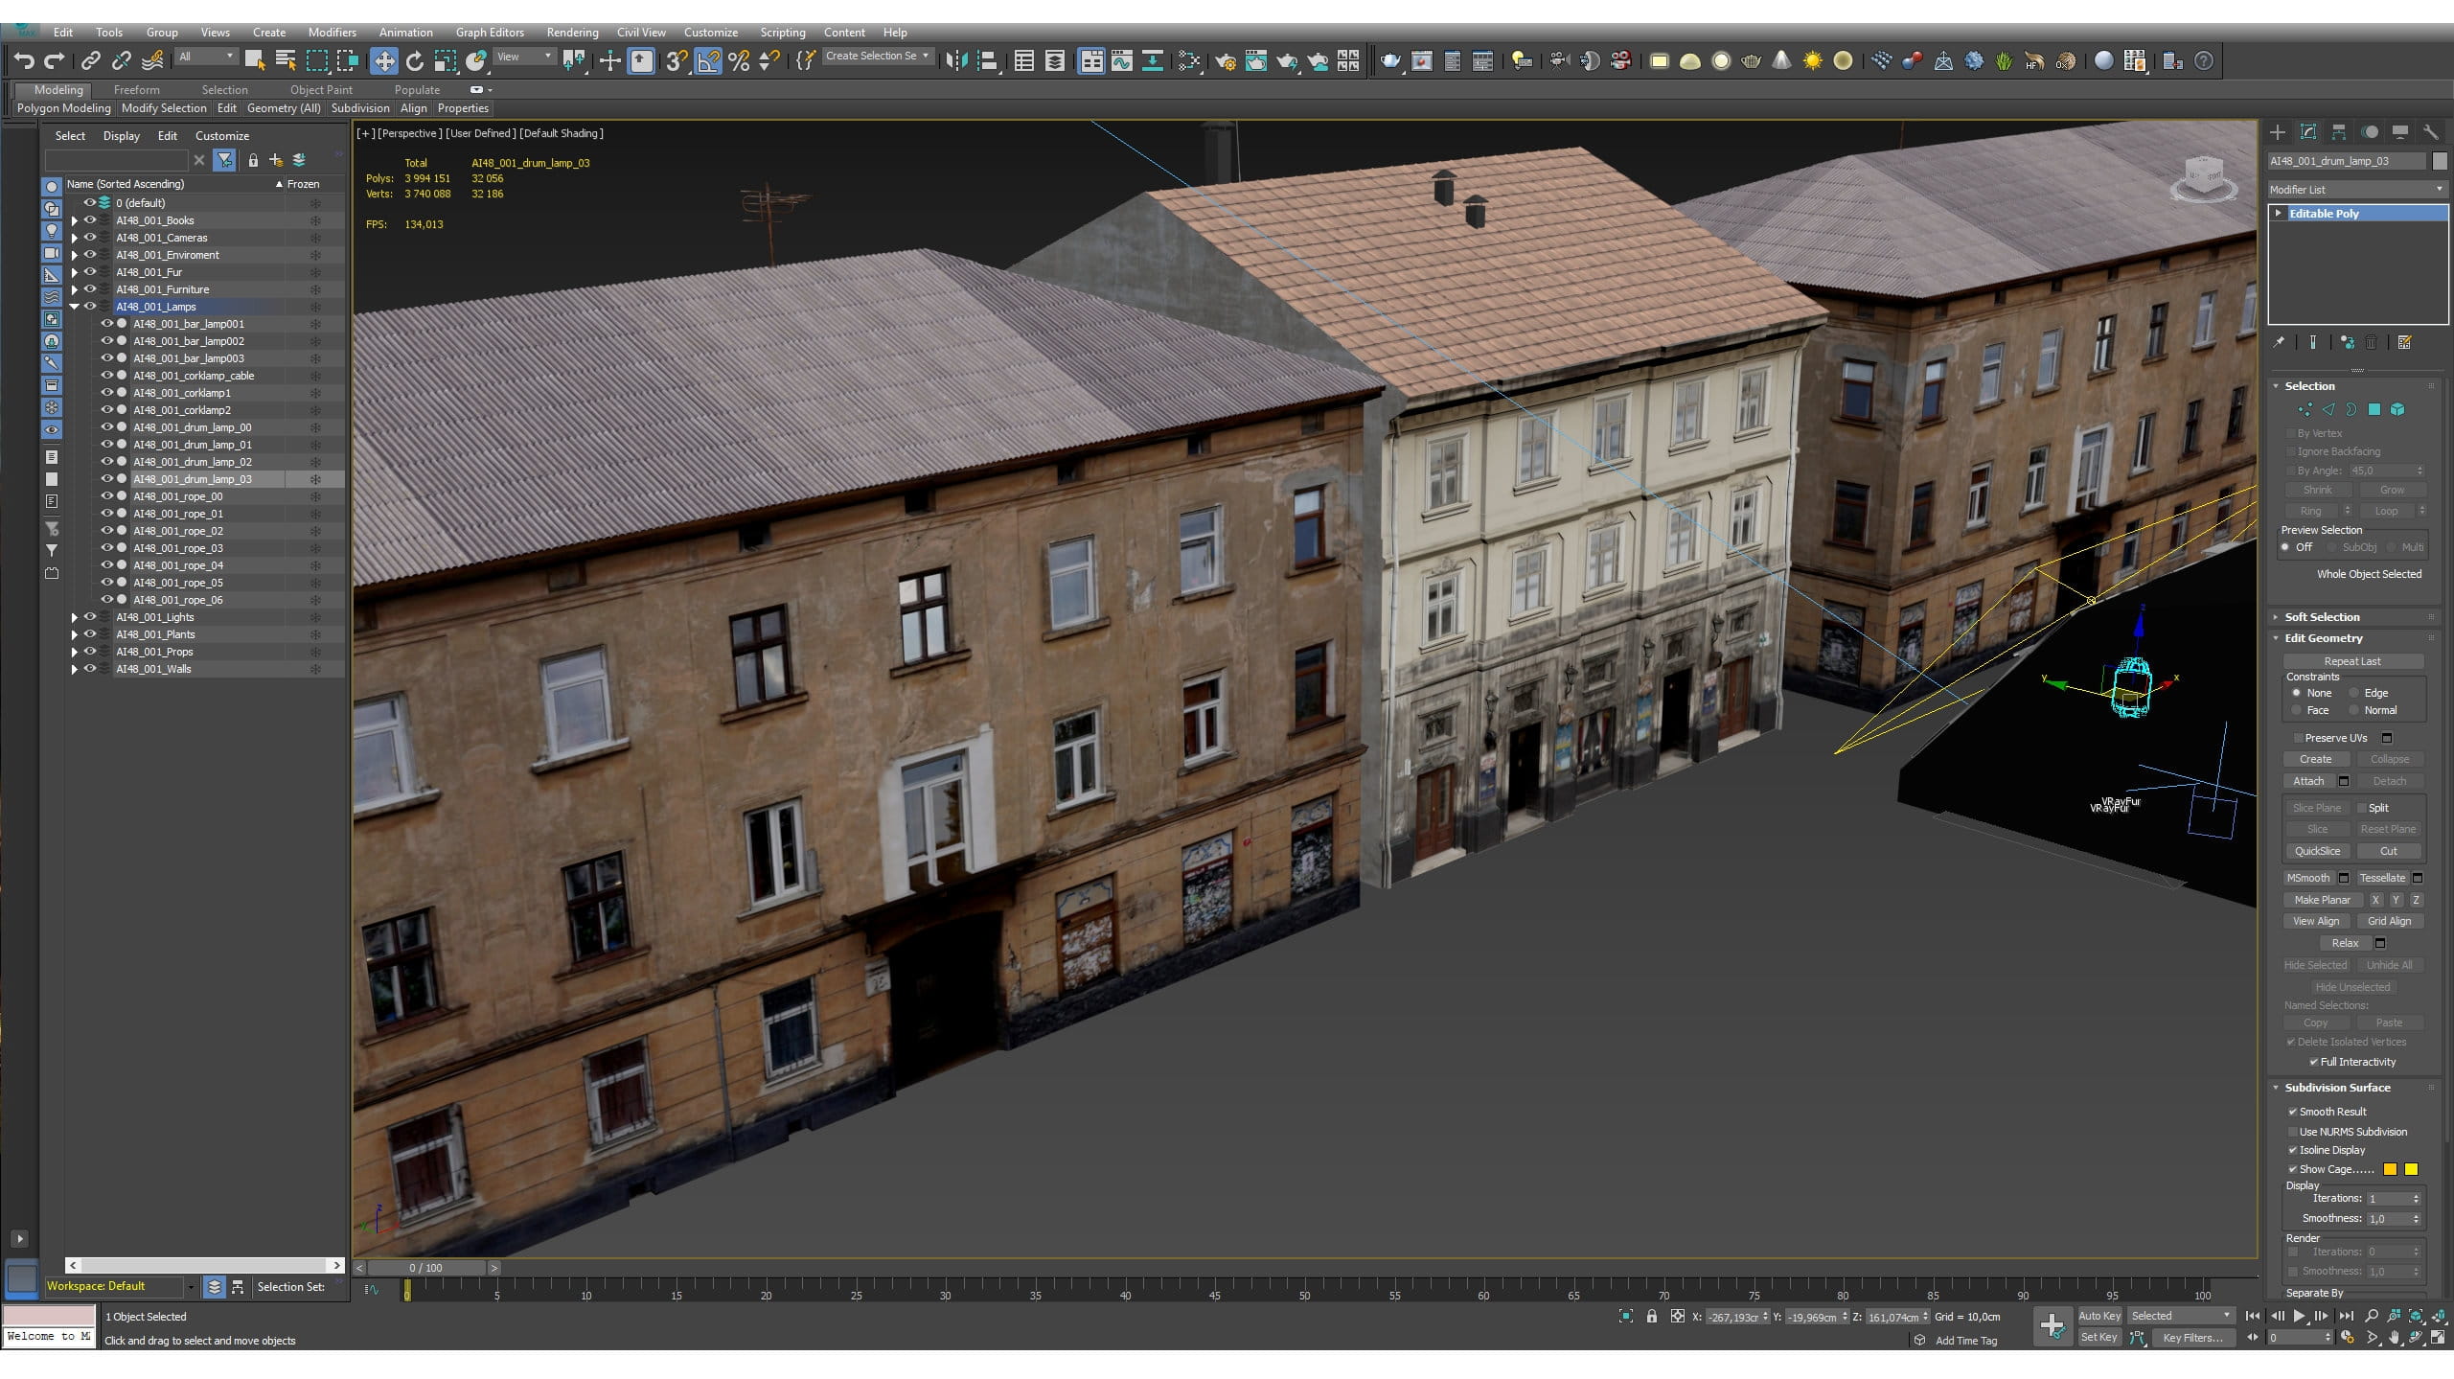Click the Play Animation button
Image resolution: width=2454 pixels, height=1379 pixels.
2299,1316
